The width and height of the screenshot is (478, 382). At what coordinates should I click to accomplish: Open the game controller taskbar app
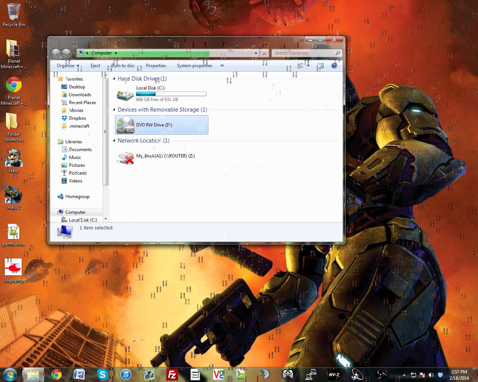[288, 374]
